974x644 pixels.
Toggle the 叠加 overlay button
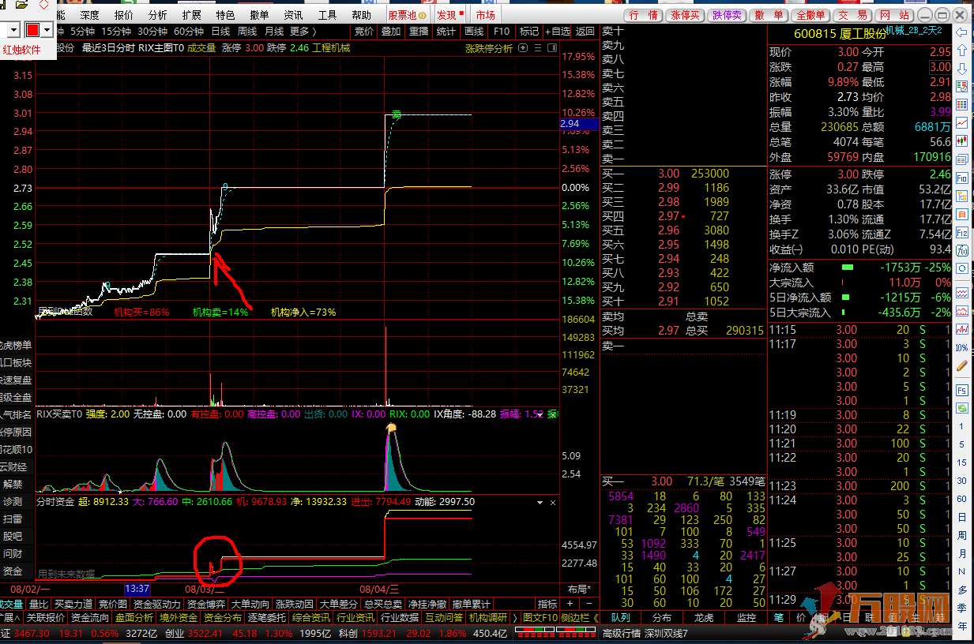click(391, 32)
